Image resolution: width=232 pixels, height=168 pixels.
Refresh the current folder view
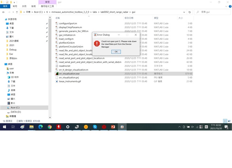190,12
